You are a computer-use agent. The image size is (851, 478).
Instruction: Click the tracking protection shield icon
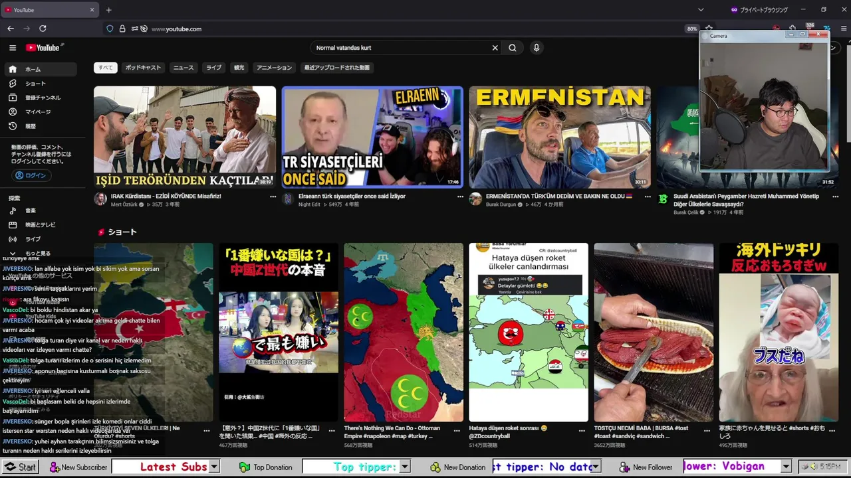click(x=110, y=29)
